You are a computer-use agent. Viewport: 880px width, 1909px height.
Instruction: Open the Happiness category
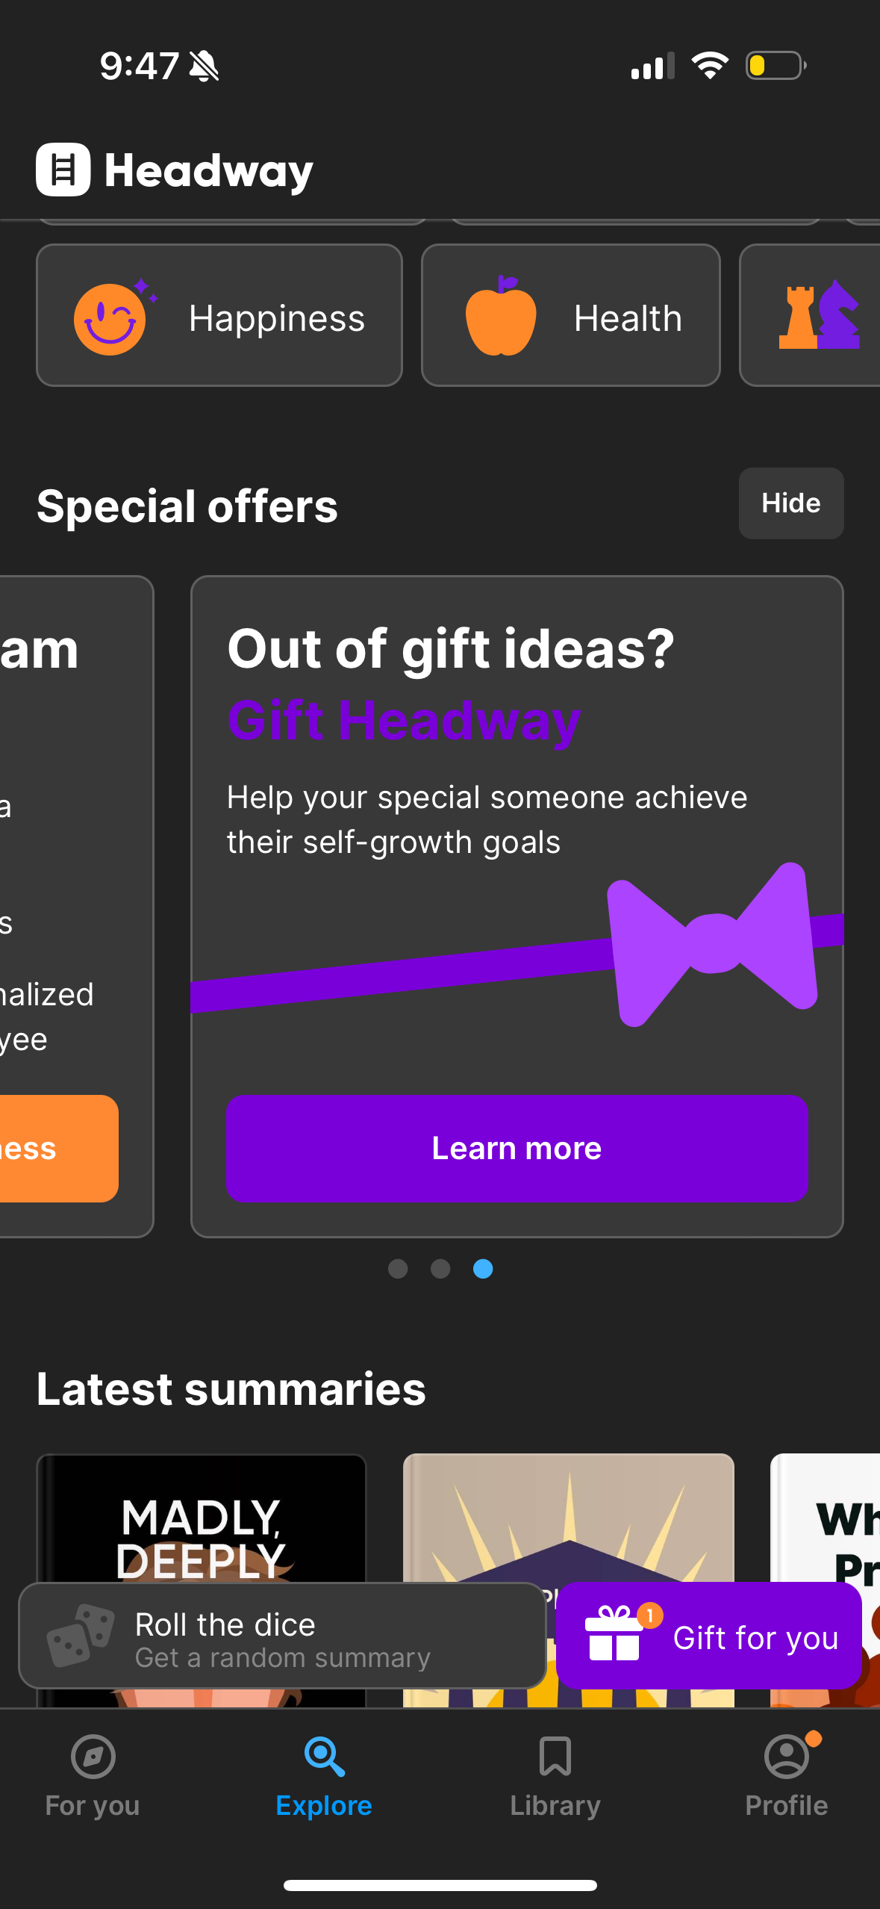(x=219, y=315)
